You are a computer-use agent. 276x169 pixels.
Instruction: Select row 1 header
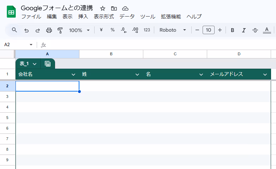[7, 74]
